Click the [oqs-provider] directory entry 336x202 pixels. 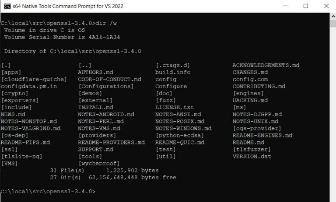[256, 128]
